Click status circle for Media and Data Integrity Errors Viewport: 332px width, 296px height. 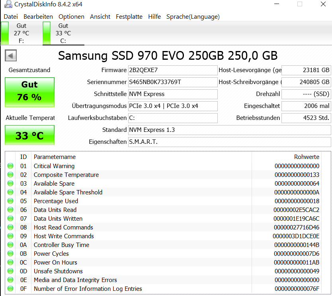point(10,280)
